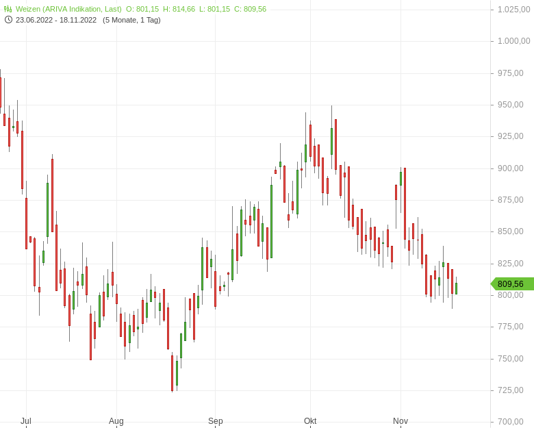The height and width of the screenshot is (428, 534).
Task: Click the 850,00 price axis label
Action: click(511, 231)
